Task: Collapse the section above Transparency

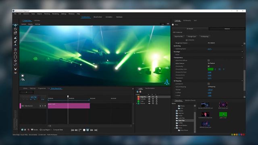Action: (242, 52)
